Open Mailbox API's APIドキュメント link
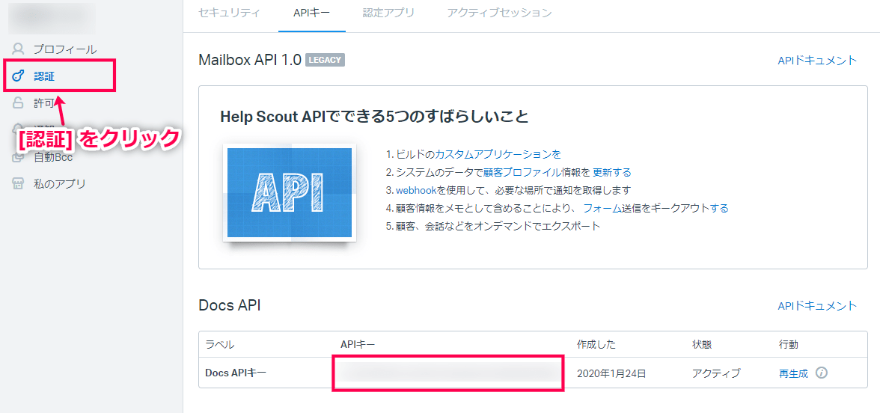Image resolution: width=880 pixels, height=413 pixels. tap(817, 61)
